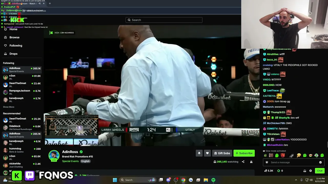Open kaneljoseph channel with 5.7K viewers
Viewport: 328px width, 184px height.
pos(22,99)
